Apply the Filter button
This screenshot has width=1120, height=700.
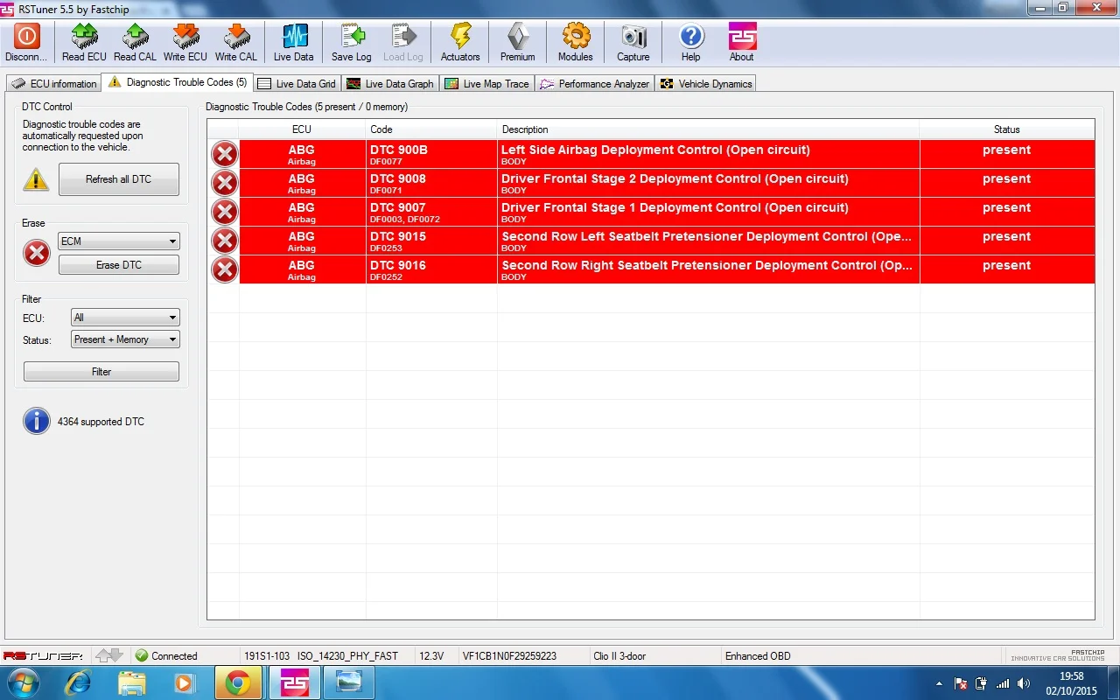pyautogui.click(x=101, y=372)
